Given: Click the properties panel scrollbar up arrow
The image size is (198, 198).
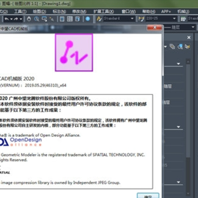Looking at the screenshot, I should pos(188,62).
